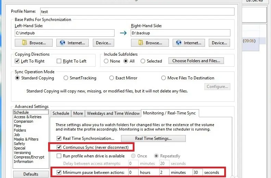The image size is (271, 178).
Task: Choose Move Files To Destination mode
Action: [163, 78]
